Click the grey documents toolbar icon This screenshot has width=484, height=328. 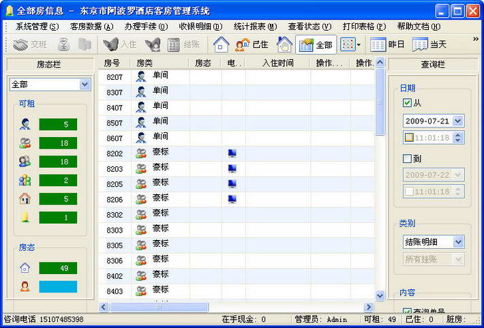click(x=85, y=45)
